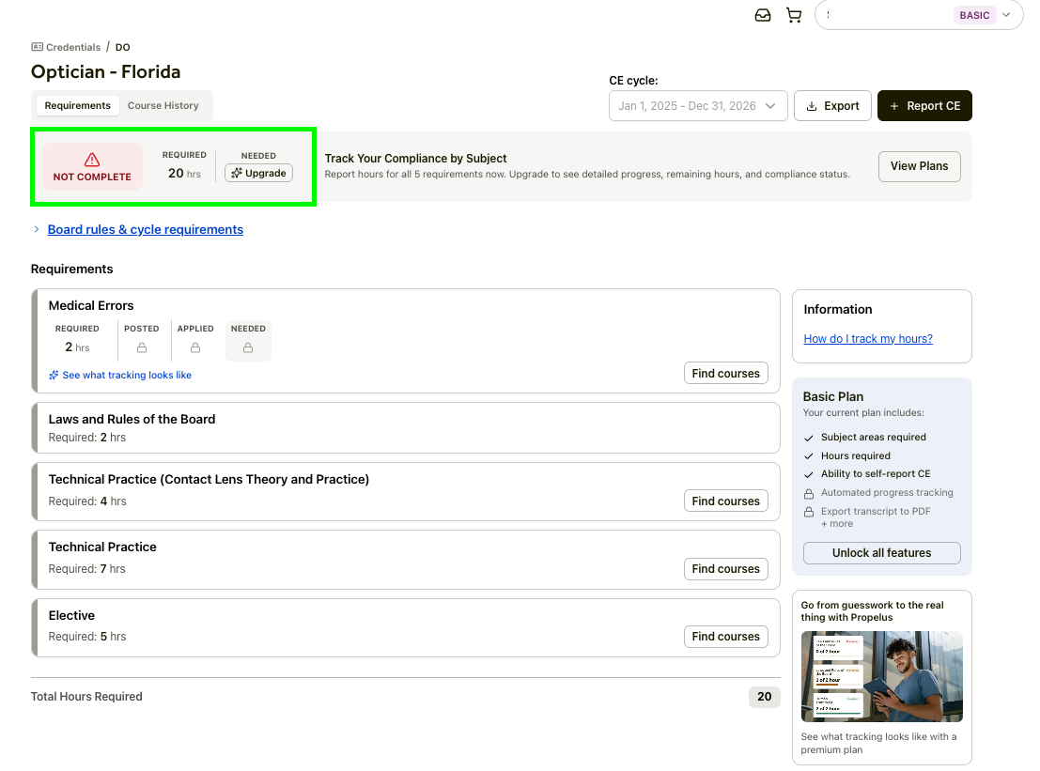Screen dimensions: 1040x771
Task: Click the lock icon under Posted
Action: coord(142,347)
